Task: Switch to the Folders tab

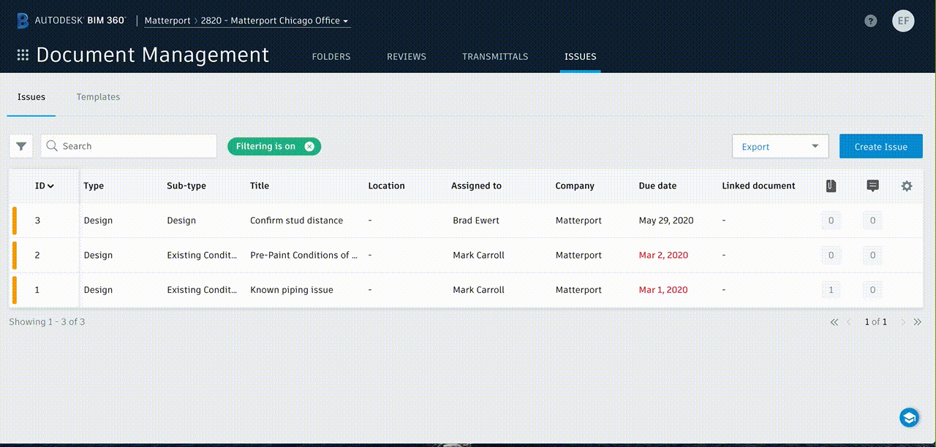Action: (331, 56)
